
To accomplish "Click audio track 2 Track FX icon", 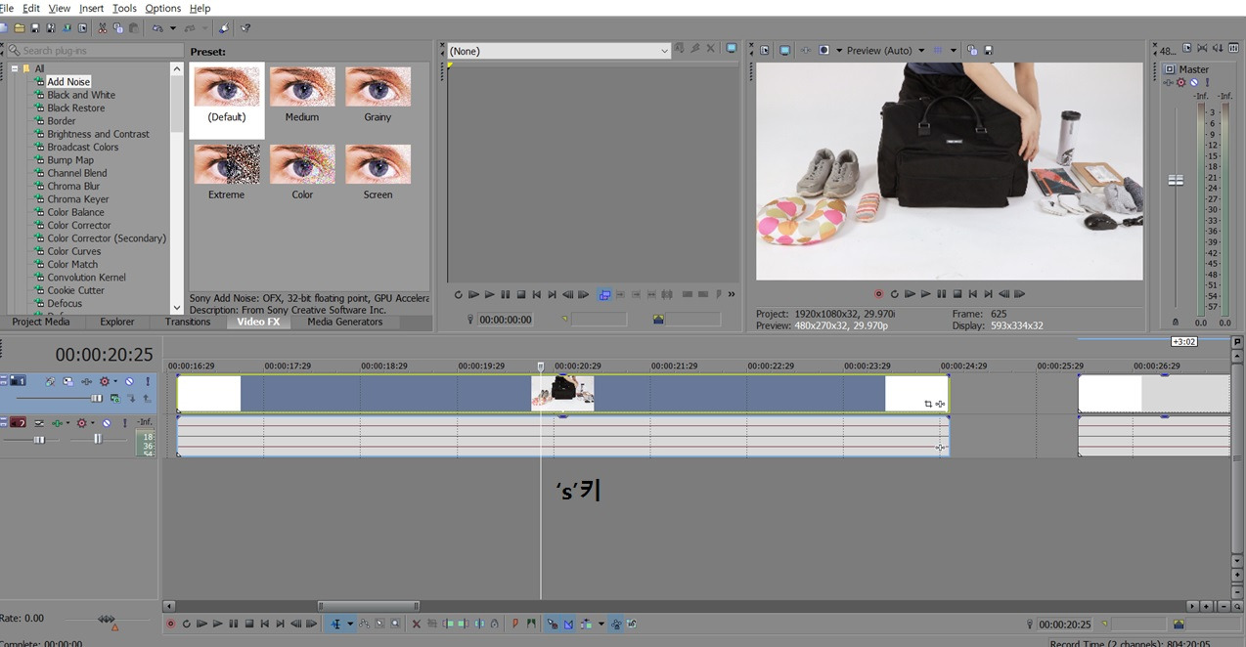I will [x=57, y=423].
